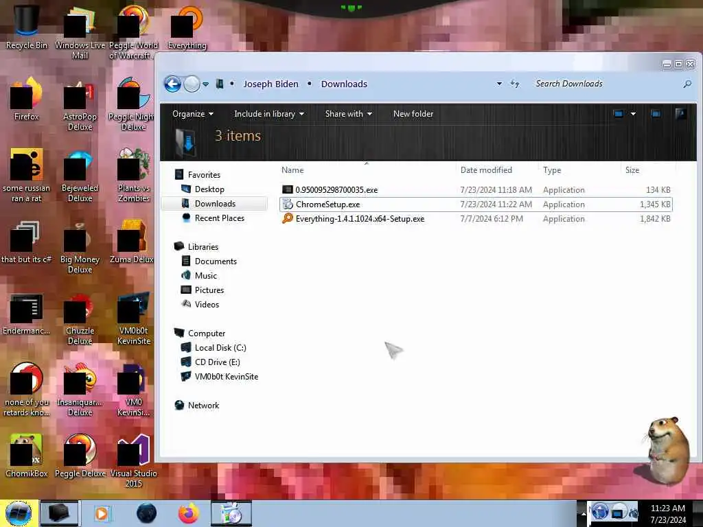Click in Search Downloads field
This screenshot has width=703, height=527.
606,84
